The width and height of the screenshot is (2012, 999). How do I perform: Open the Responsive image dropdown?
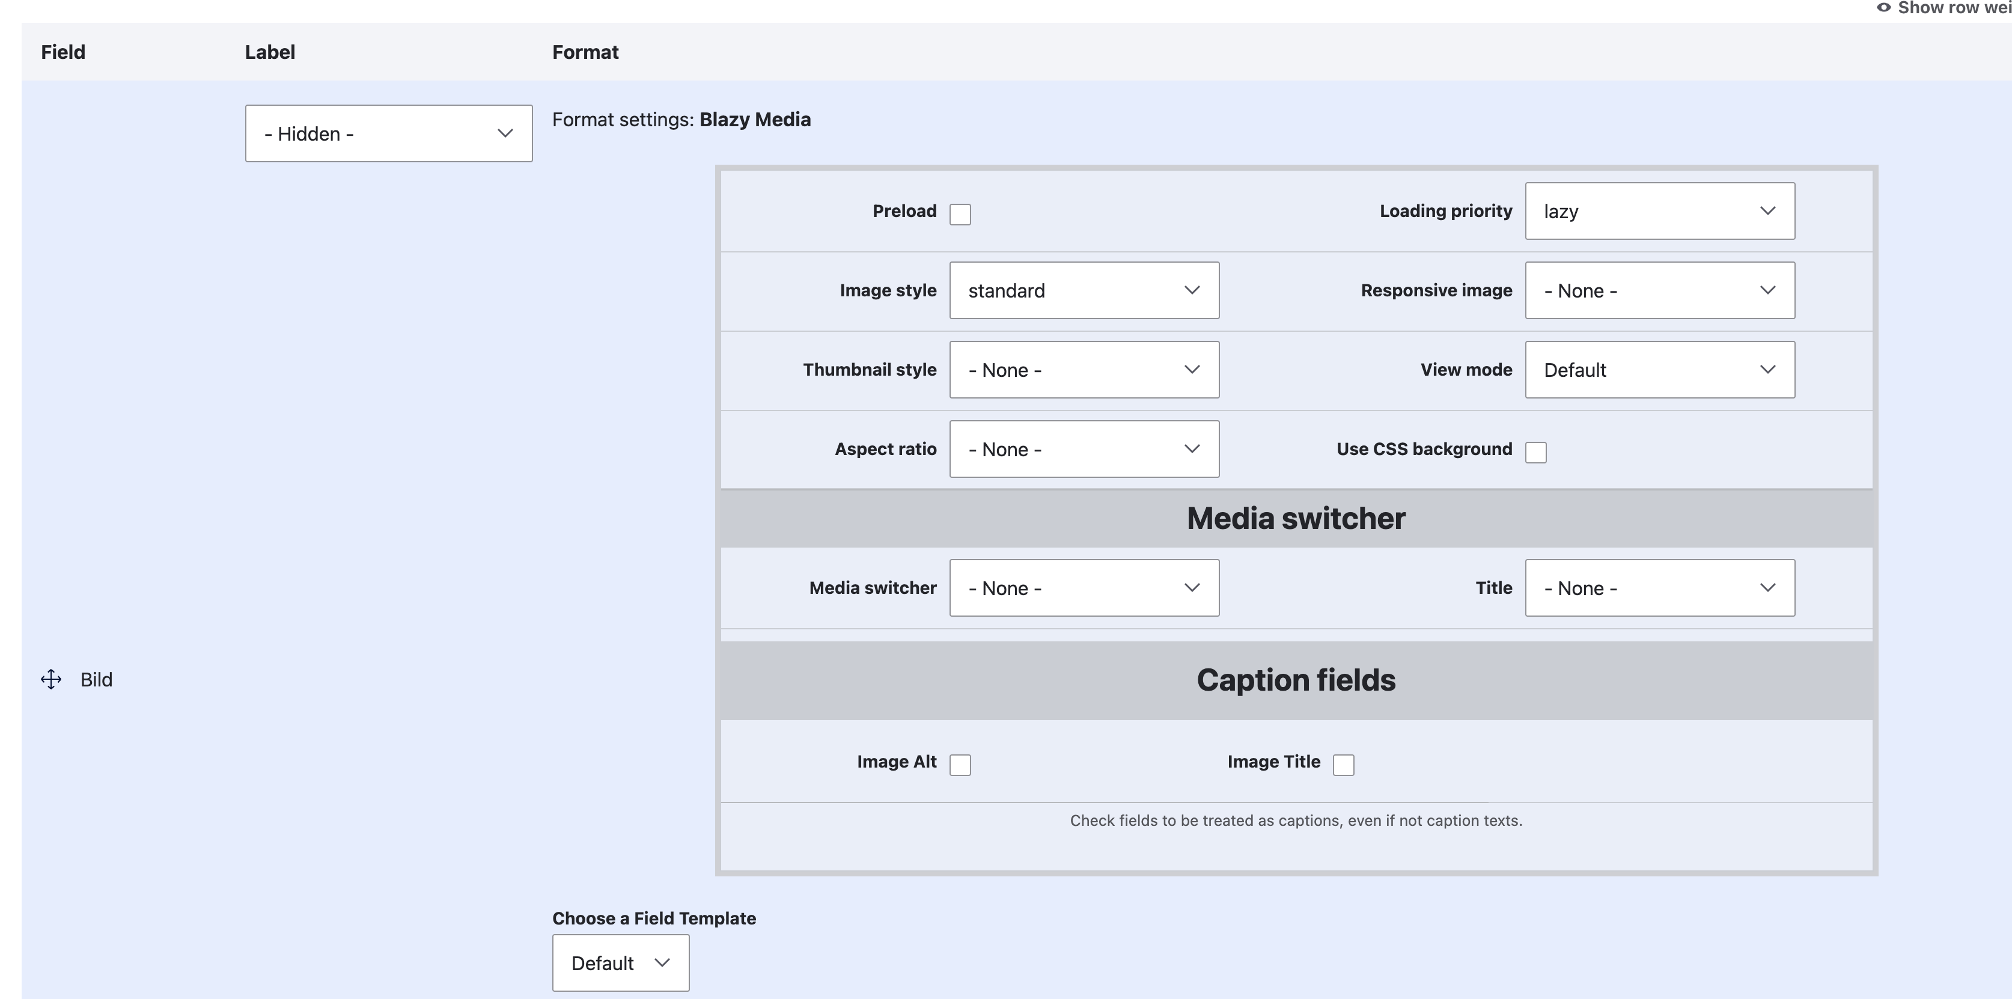[1659, 290]
